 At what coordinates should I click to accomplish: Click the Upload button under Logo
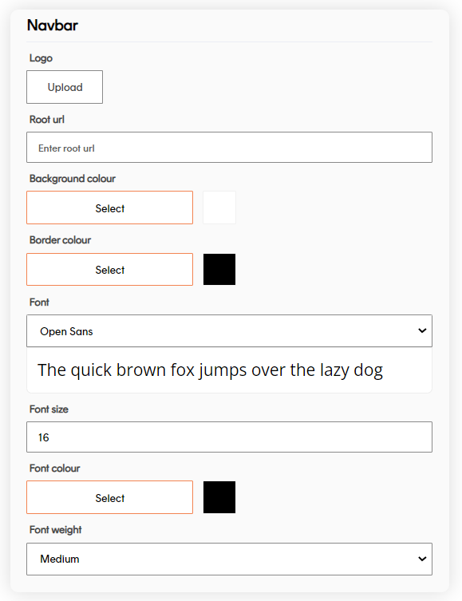[65, 87]
